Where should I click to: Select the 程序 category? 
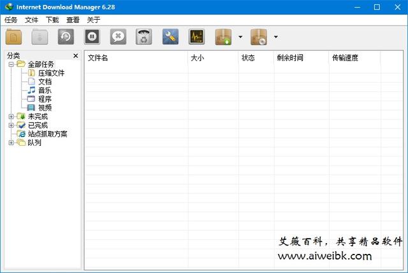(x=45, y=99)
